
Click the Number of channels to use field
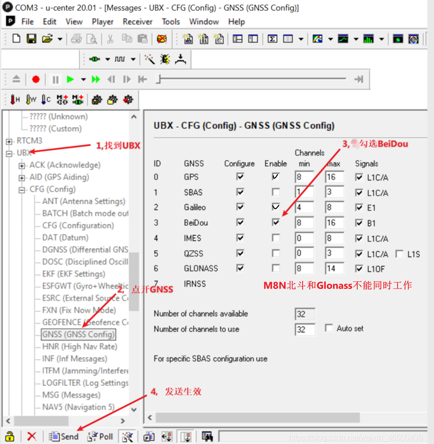305,329
